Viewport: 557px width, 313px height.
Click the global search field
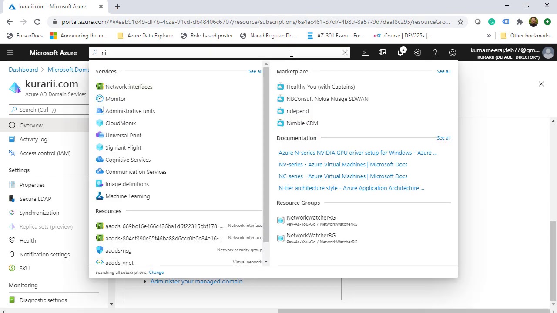[x=220, y=53]
